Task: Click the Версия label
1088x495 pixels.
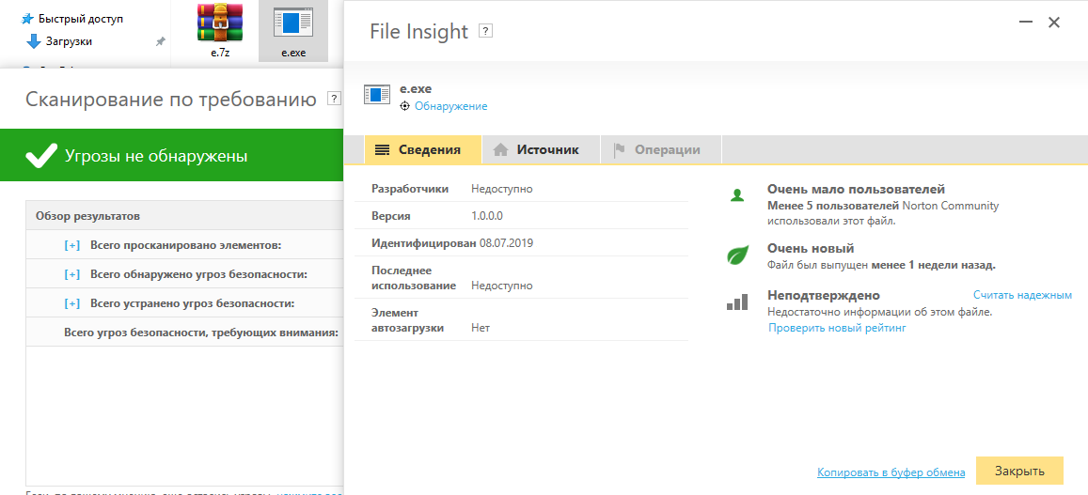Action: tap(391, 216)
